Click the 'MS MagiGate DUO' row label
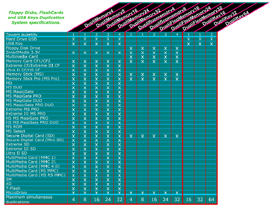Image resolution: width=273 pixels, height=209 pixels. tap(24, 100)
